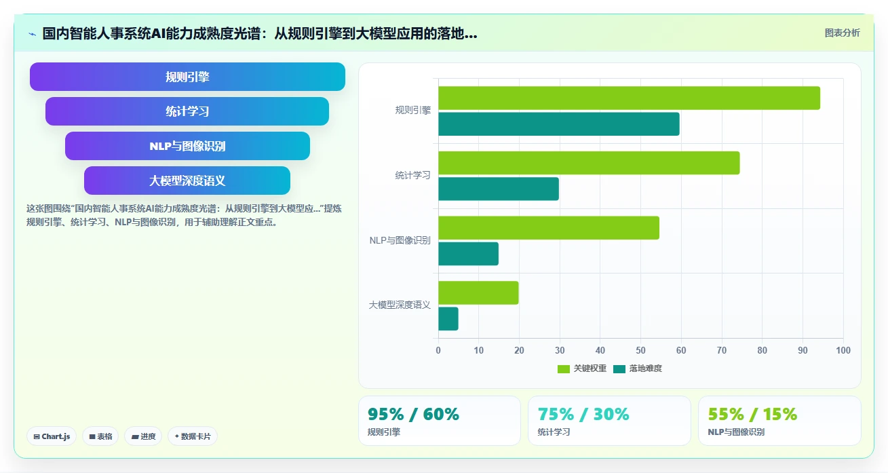
Task: Click the 关键权重 legend label
Action: coord(590,368)
